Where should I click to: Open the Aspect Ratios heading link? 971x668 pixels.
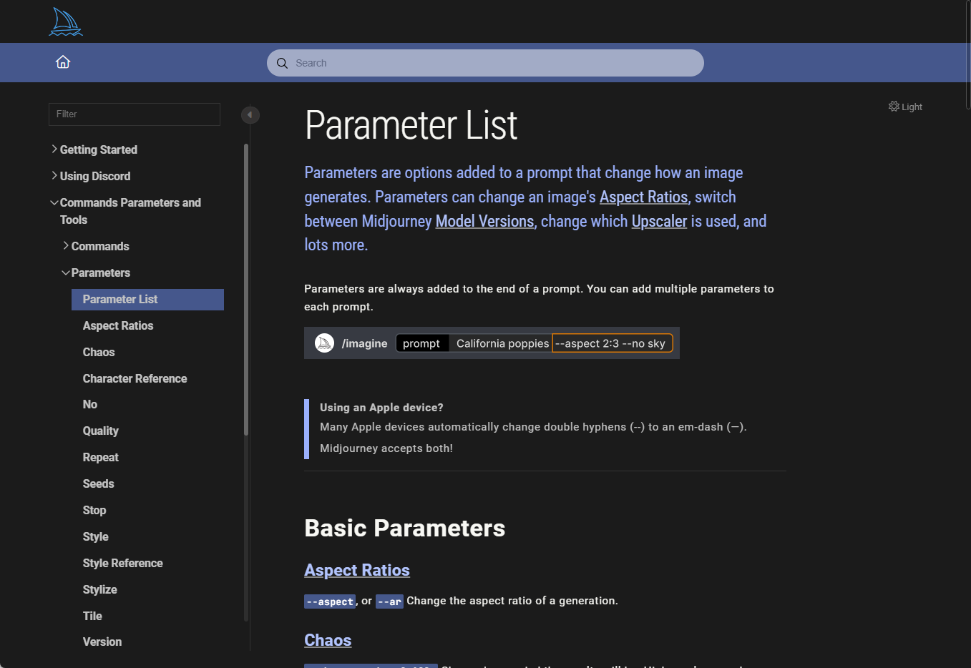click(357, 570)
